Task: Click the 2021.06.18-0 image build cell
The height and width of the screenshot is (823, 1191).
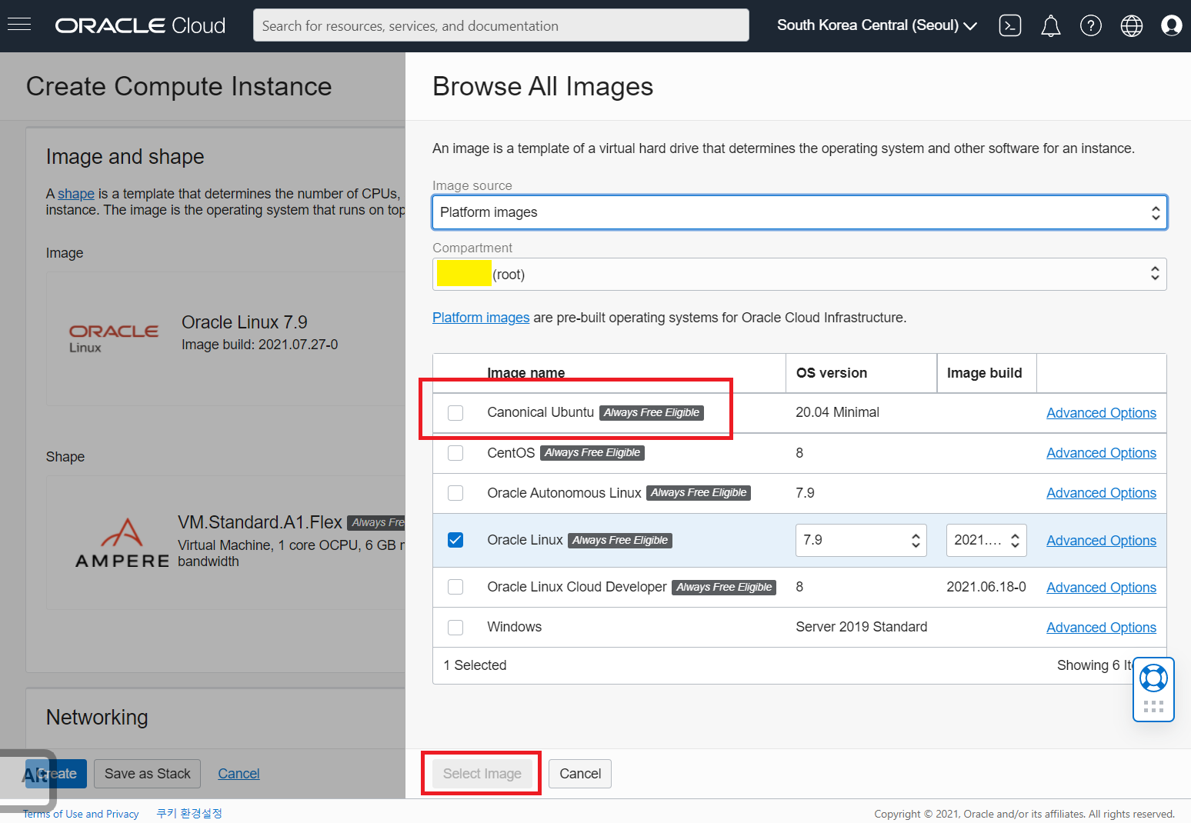Action: (986, 587)
